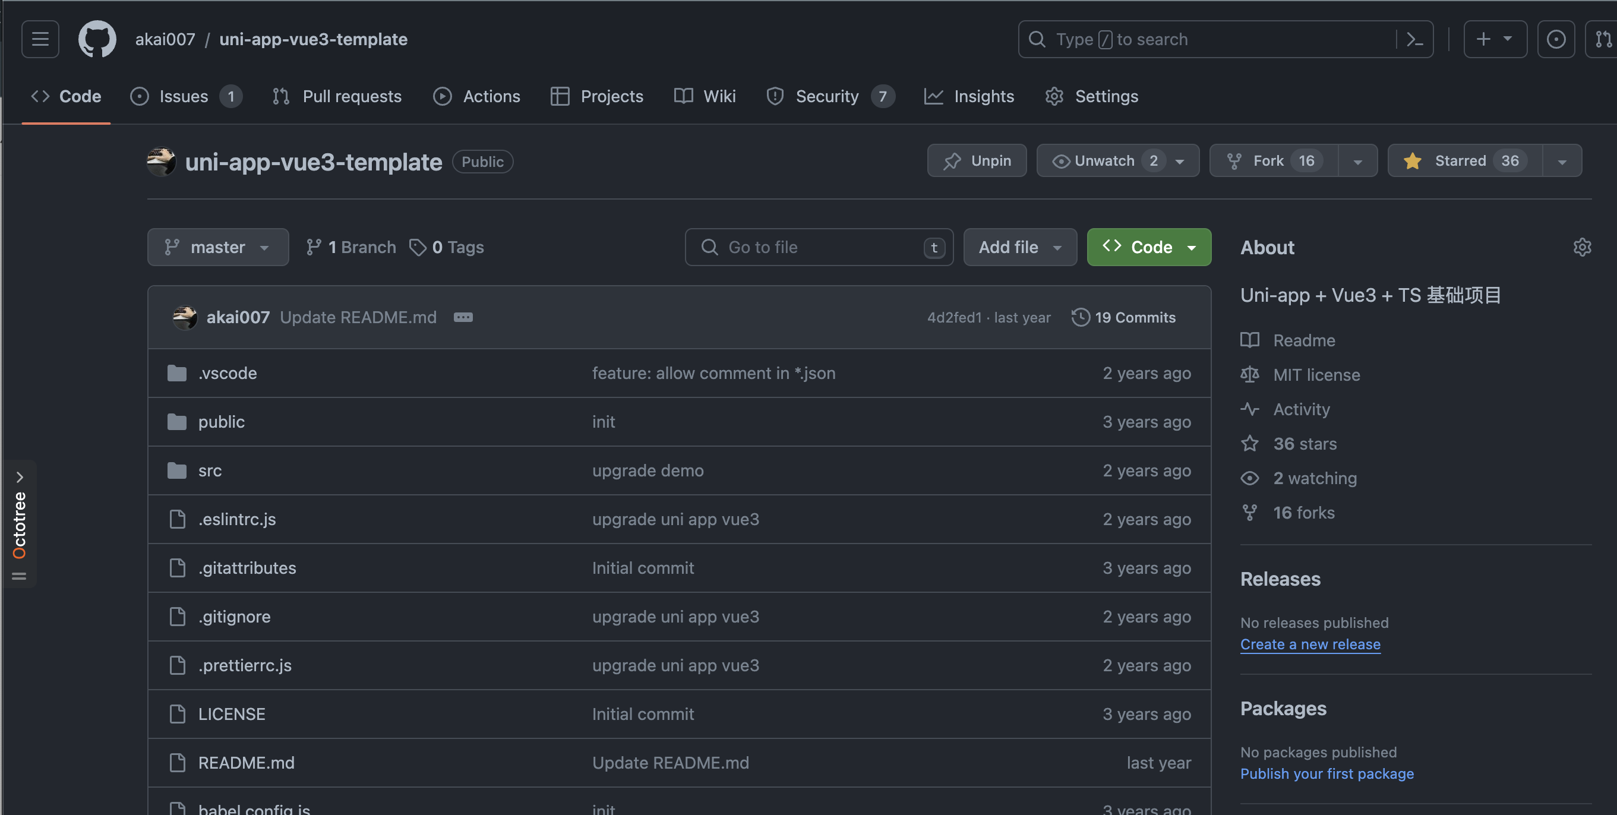Screen dimensions: 1617x815
Task: Open 'feature: allow comment in *.json' commit
Action: (713, 373)
